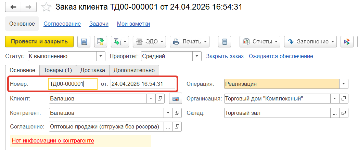This screenshot has height=150, width=358.
Task: Add document to favorites with the star
Action: (x=46, y=7)
